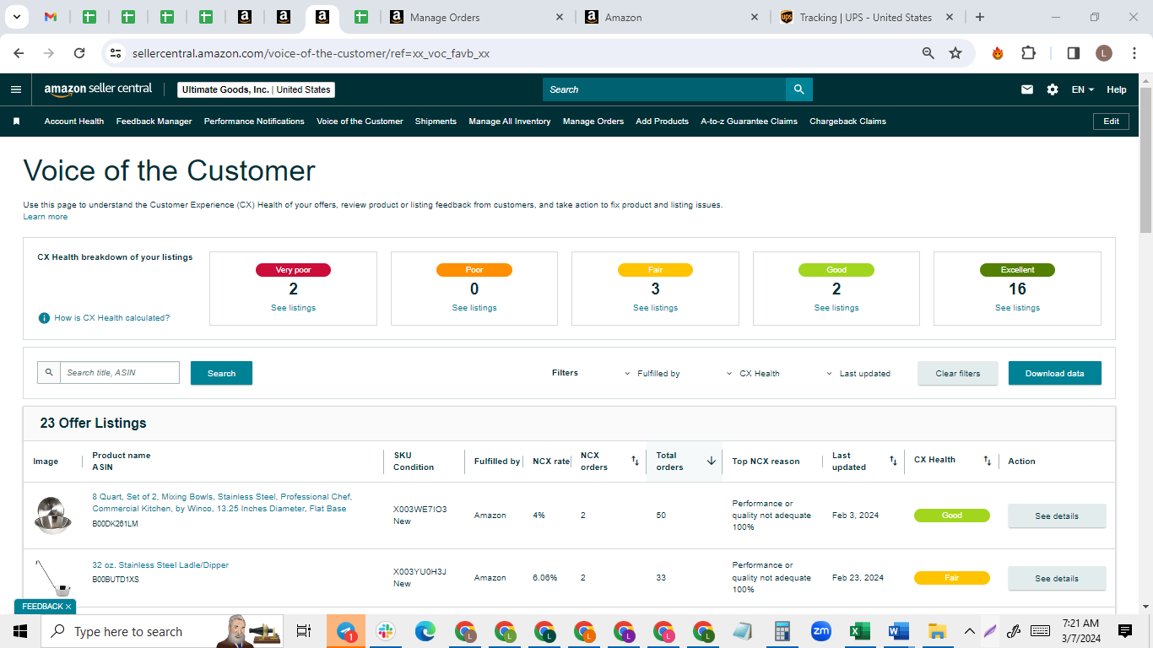Go back with the browser back arrow
The width and height of the screenshot is (1153, 648).
click(19, 53)
